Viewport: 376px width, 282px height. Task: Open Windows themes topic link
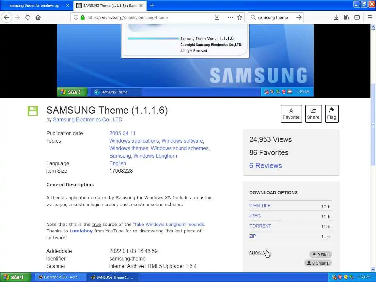129,148
